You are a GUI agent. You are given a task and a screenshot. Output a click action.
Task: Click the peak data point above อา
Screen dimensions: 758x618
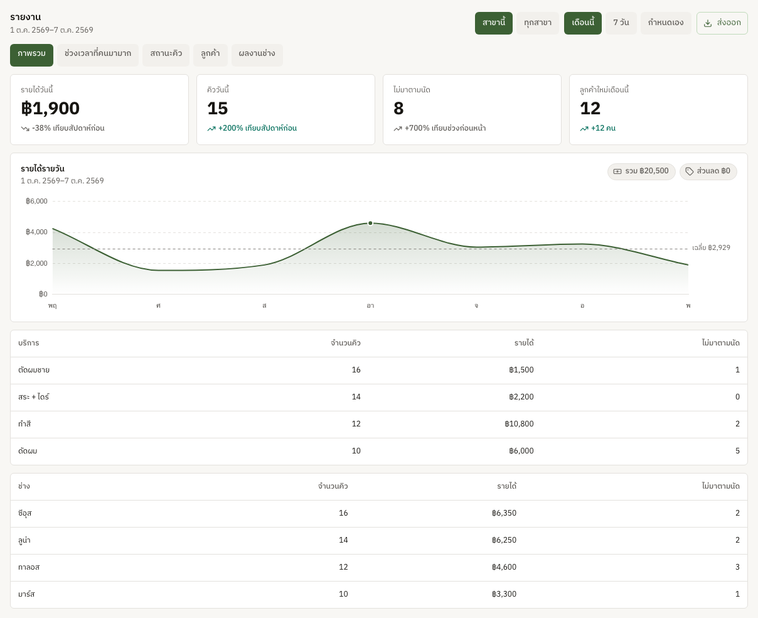(370, 223)
